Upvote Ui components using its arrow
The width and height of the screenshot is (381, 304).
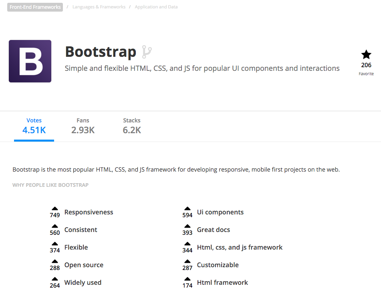tap(187, 208)
